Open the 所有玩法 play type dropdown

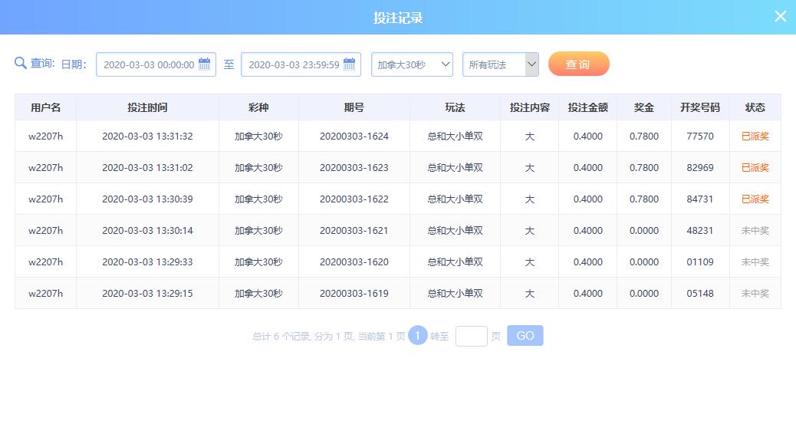point(501,64)
